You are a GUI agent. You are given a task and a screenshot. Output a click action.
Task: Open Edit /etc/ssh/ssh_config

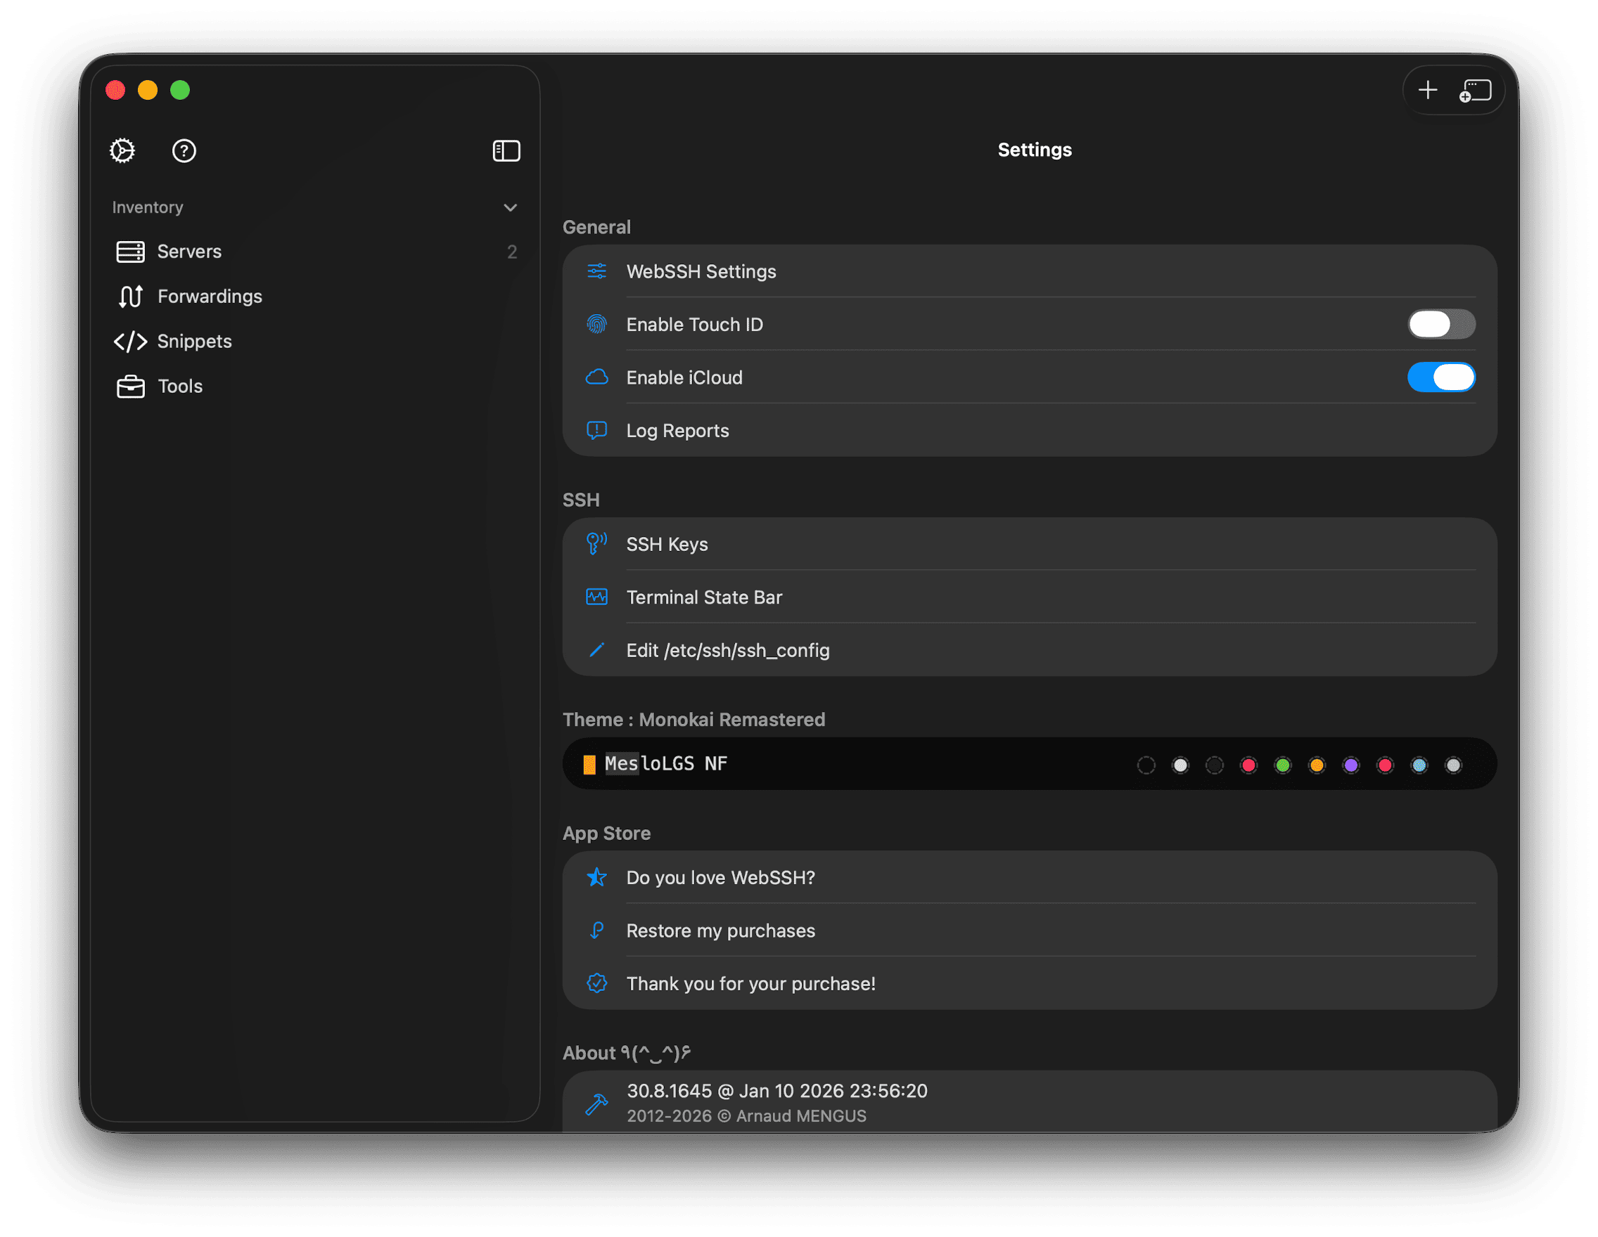727,650
